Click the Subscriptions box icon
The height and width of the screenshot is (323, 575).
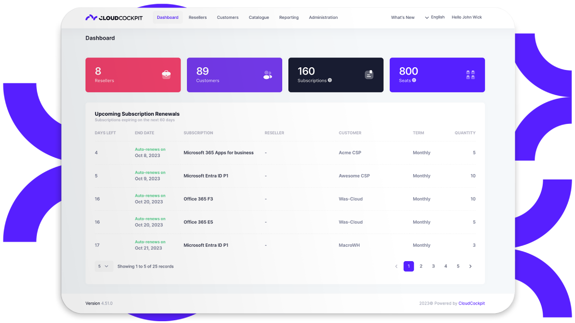pyautogui.click(x=369, y=75)
